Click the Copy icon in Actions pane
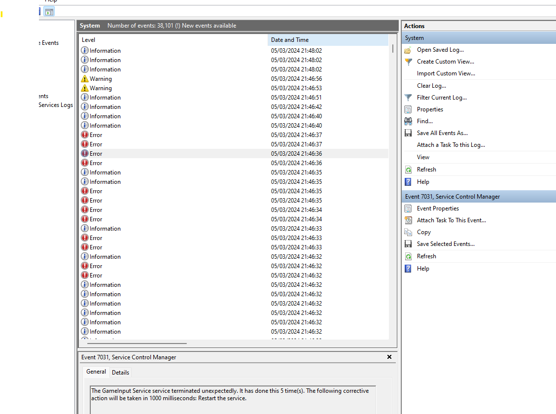556x414 pixels. 408,232
